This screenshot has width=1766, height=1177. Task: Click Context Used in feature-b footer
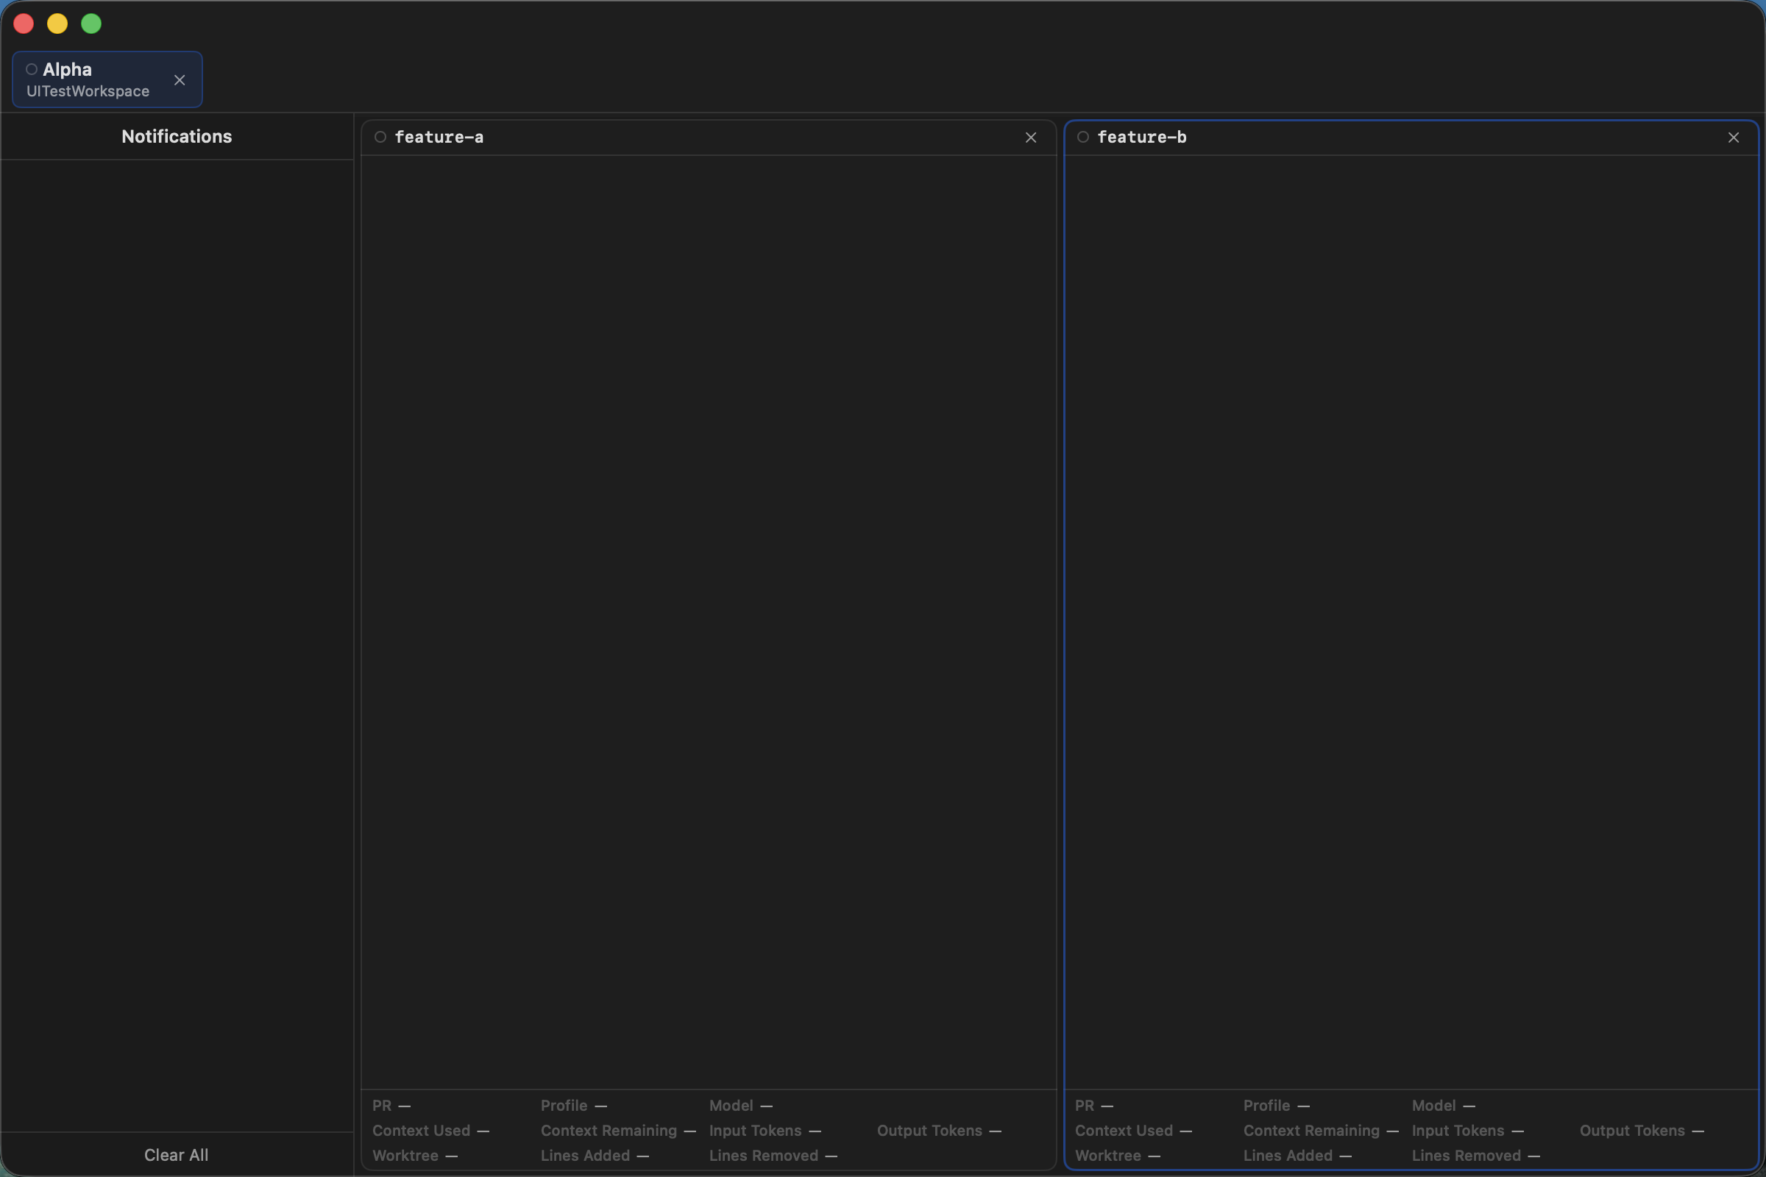click(x=1124, y=1131)
